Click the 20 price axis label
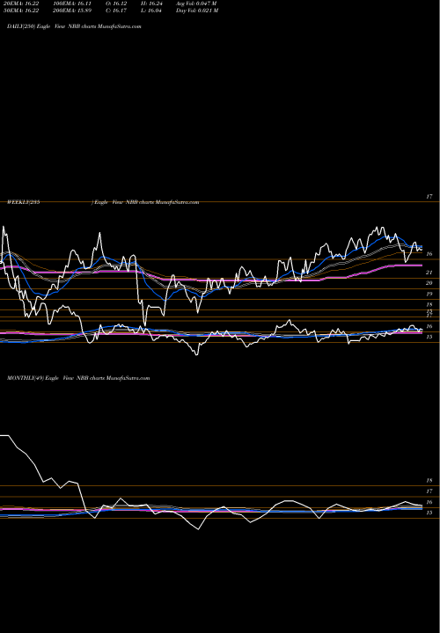 point(429,283)
